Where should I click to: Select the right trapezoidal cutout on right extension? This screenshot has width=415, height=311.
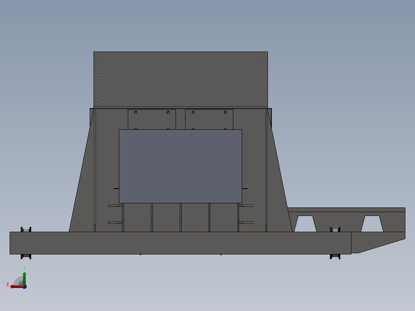pos(372,224)
